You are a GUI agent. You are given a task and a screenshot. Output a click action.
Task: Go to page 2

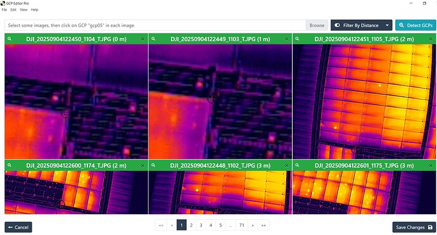[191, 225]
